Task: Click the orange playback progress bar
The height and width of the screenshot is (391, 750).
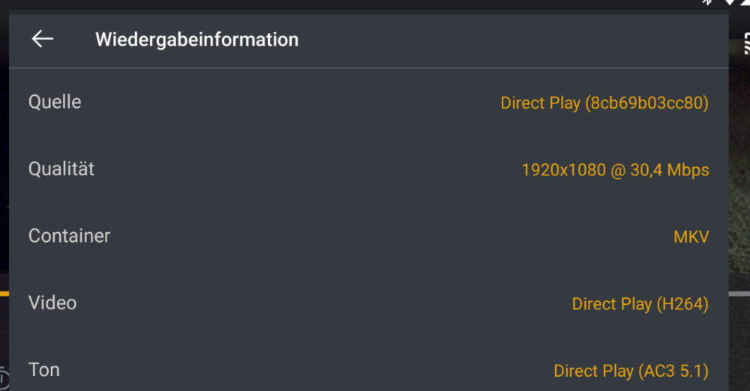Action: click(4, 294)
